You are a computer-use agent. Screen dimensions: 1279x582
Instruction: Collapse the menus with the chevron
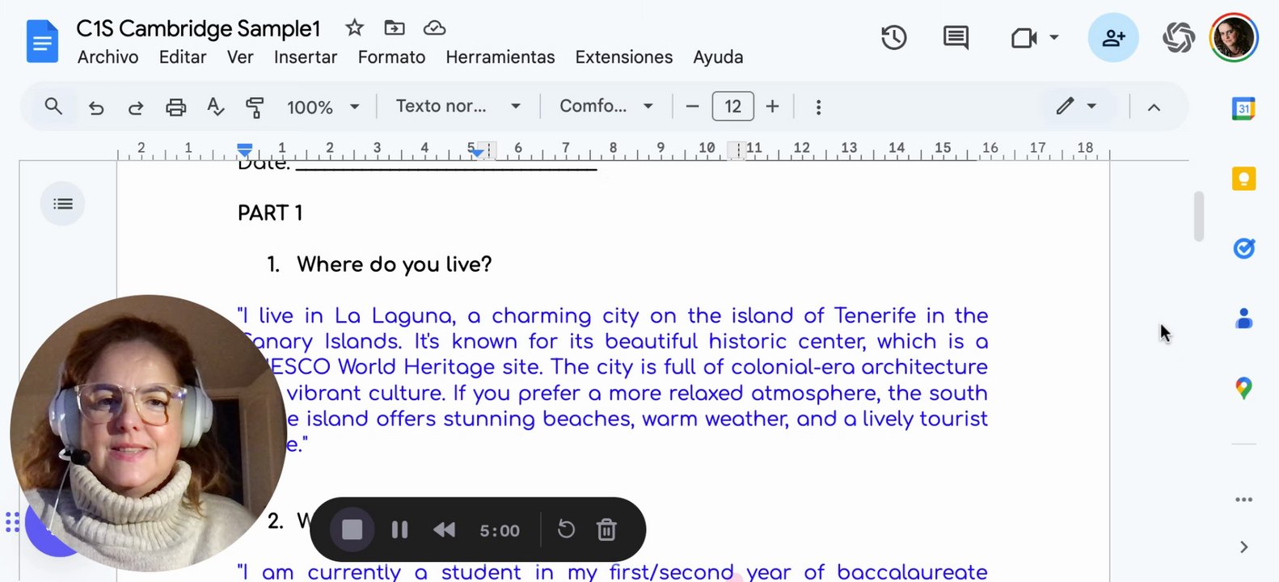[x=1154, y=107]
